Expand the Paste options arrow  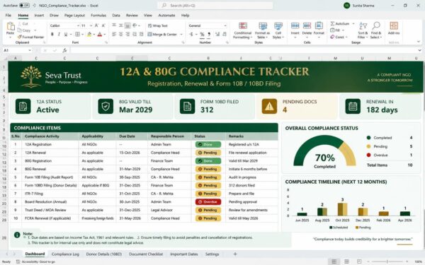[11, 37]
